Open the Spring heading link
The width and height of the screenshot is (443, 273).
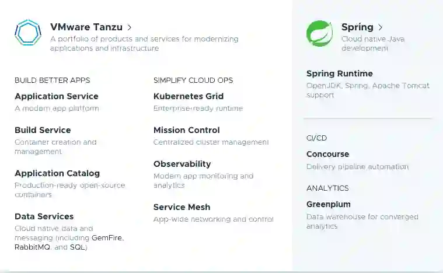[357, 27]
